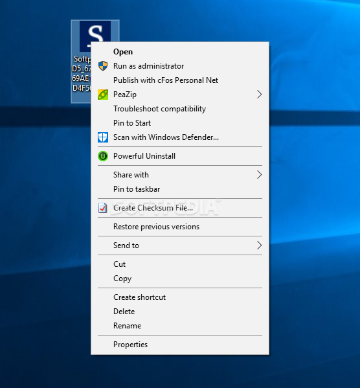The width and height of the screenshot is (360, 388).
Task: Choose Powerful Uninstall entry
Action: click(180, 156)
